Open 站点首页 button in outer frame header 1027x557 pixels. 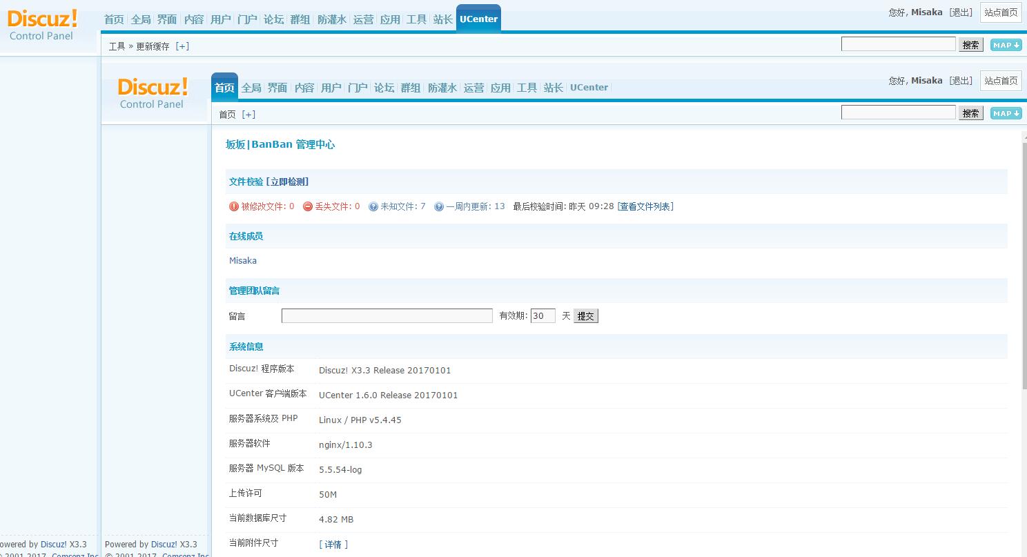[x=1001, y=12]
